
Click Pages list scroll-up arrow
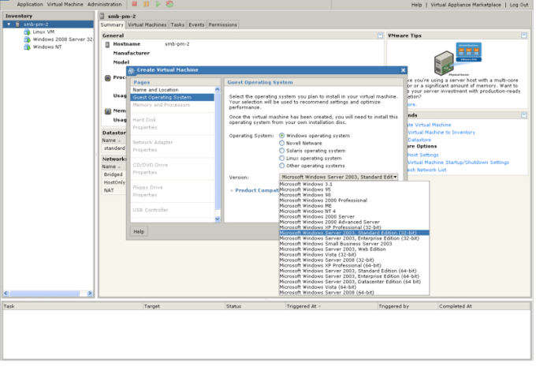pyautogui.click(x=218, y=89)
